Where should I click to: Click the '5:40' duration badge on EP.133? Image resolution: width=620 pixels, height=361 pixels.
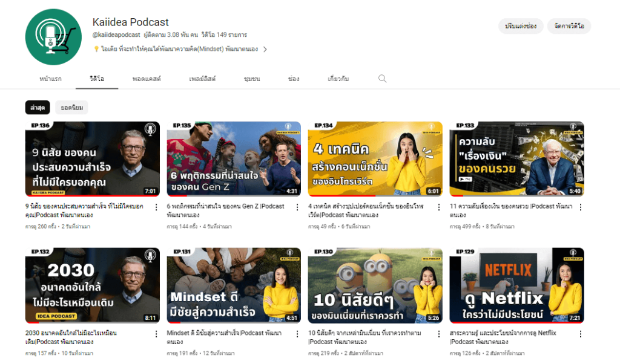click(575, 191)
